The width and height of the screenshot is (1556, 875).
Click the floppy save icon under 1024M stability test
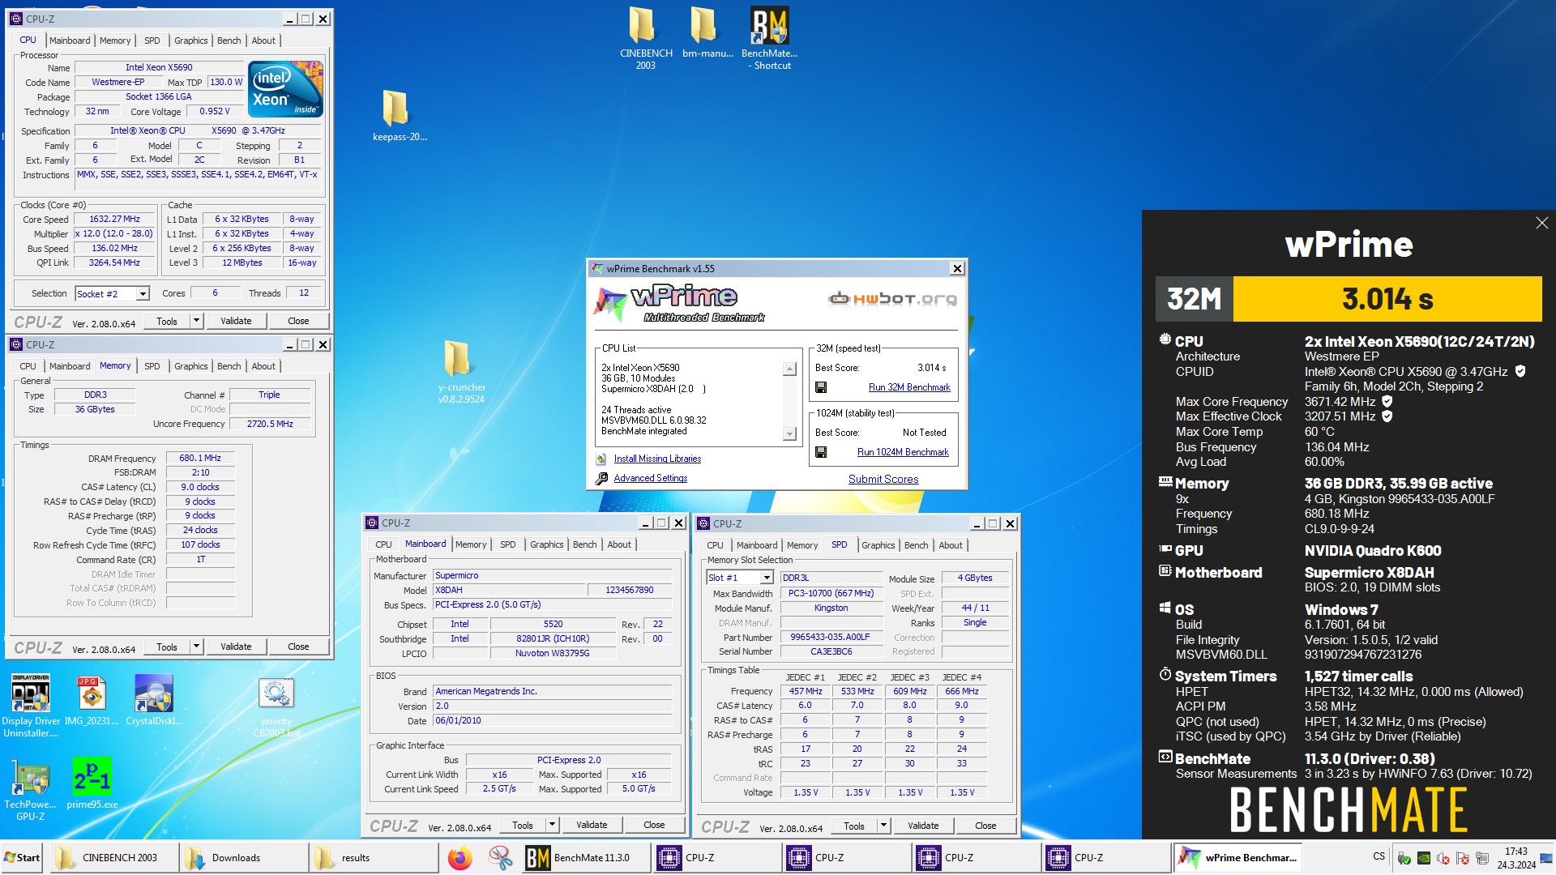pyautogui.click(x=821, y=452)
